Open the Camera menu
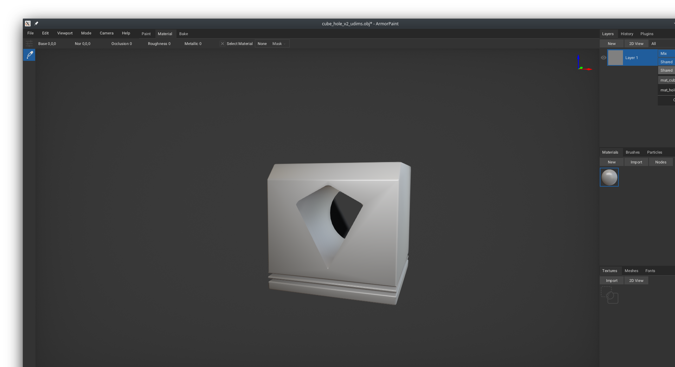This screenshot has width=675, height=367. tap(107, 33)
